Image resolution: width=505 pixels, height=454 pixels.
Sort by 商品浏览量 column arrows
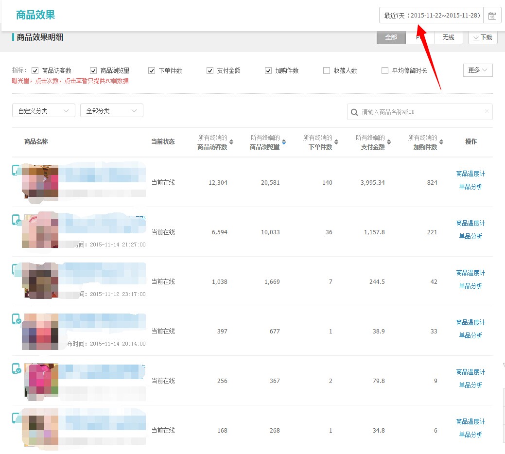pos(284,142)
